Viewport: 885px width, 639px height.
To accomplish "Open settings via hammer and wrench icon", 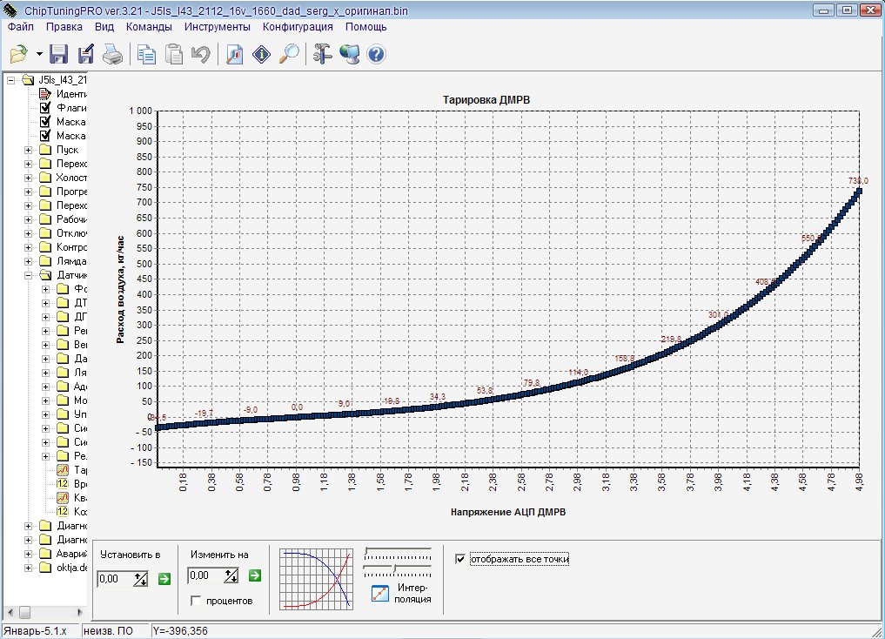I will pyautogui.click(x=323, y=55).
